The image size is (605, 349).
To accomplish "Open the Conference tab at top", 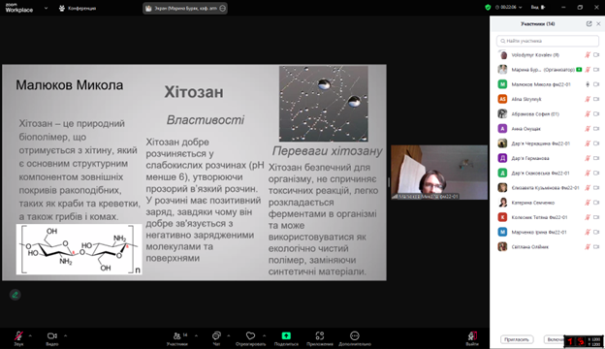I will [x=78, y=8].
